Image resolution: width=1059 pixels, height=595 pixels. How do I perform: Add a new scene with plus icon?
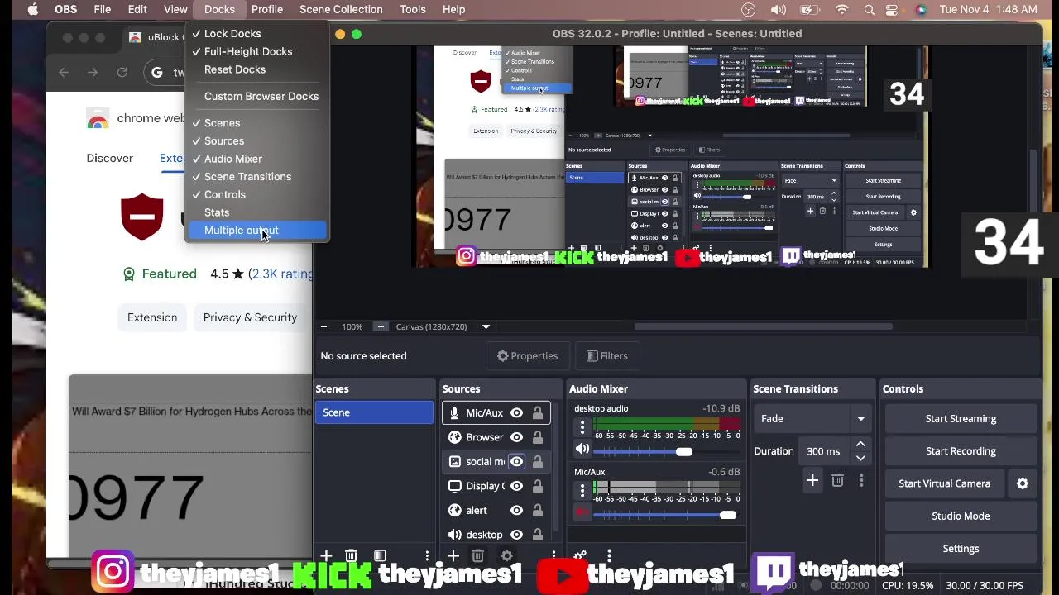[x=326, y=556]
